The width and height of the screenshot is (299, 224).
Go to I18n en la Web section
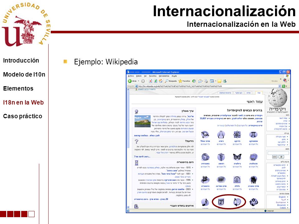coord(23,102)
